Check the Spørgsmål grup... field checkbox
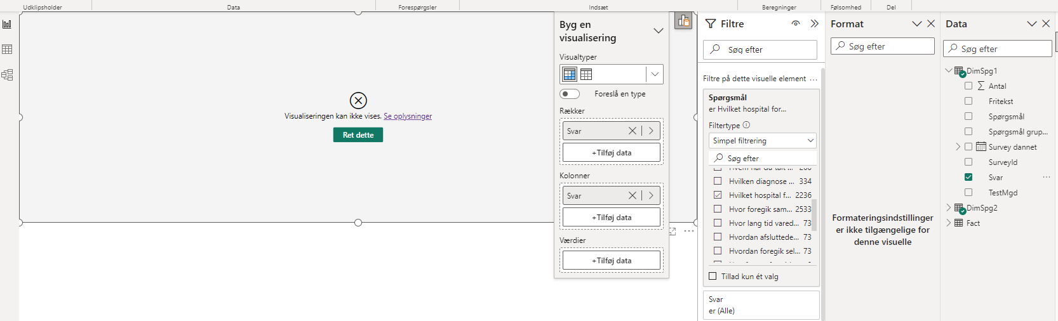This screenshot has height=321, width=1058. tap(968, 131)
